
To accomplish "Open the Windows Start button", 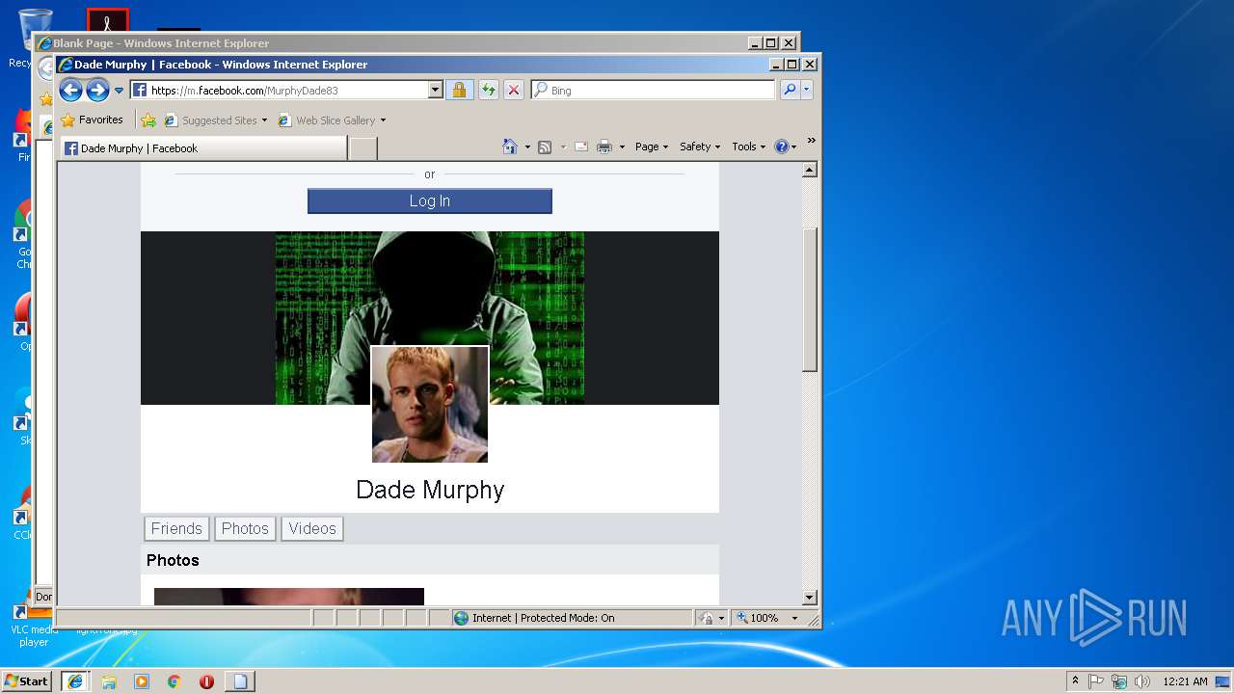I will 27,681.
